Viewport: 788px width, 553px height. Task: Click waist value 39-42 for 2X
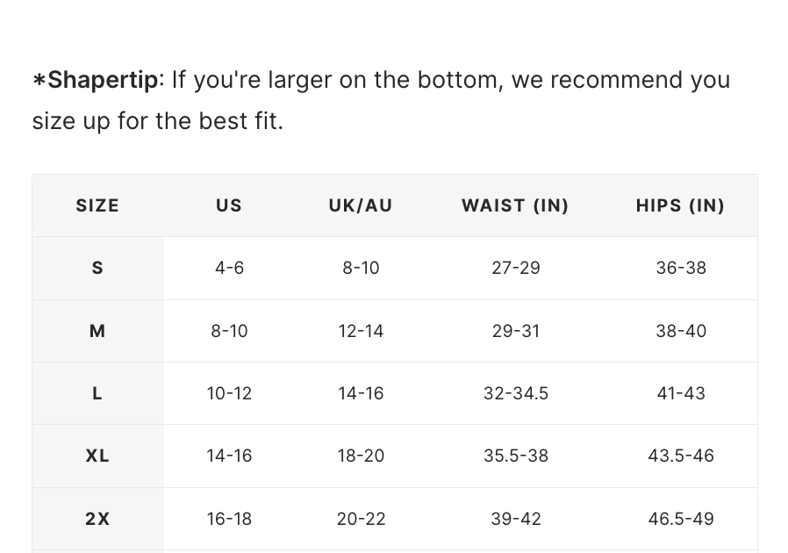(515, 519)
